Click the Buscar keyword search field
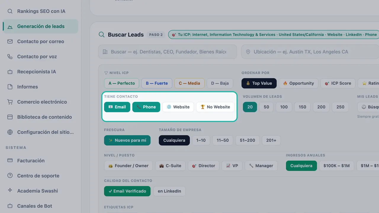The image size is (379, 213). point(168,52)
